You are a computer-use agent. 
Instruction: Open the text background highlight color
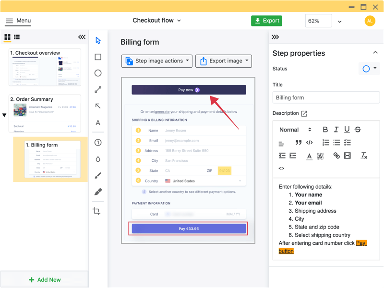click(320, 156)
